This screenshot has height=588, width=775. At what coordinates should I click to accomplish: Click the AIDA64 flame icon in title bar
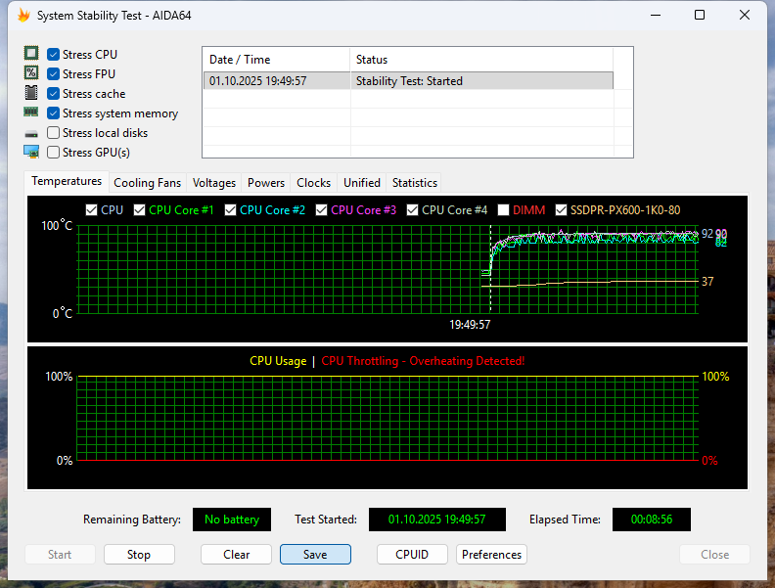point(23,16)
